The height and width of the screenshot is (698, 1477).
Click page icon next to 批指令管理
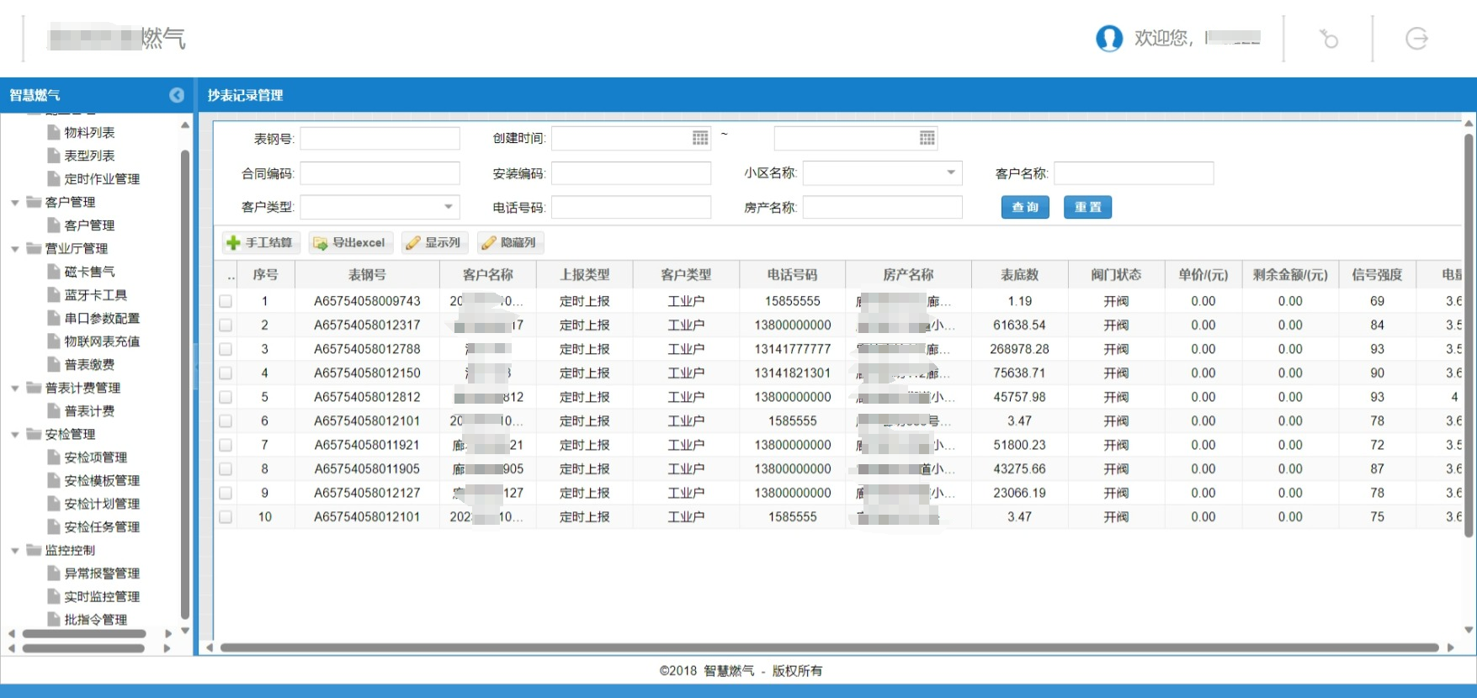click(54, 620)
